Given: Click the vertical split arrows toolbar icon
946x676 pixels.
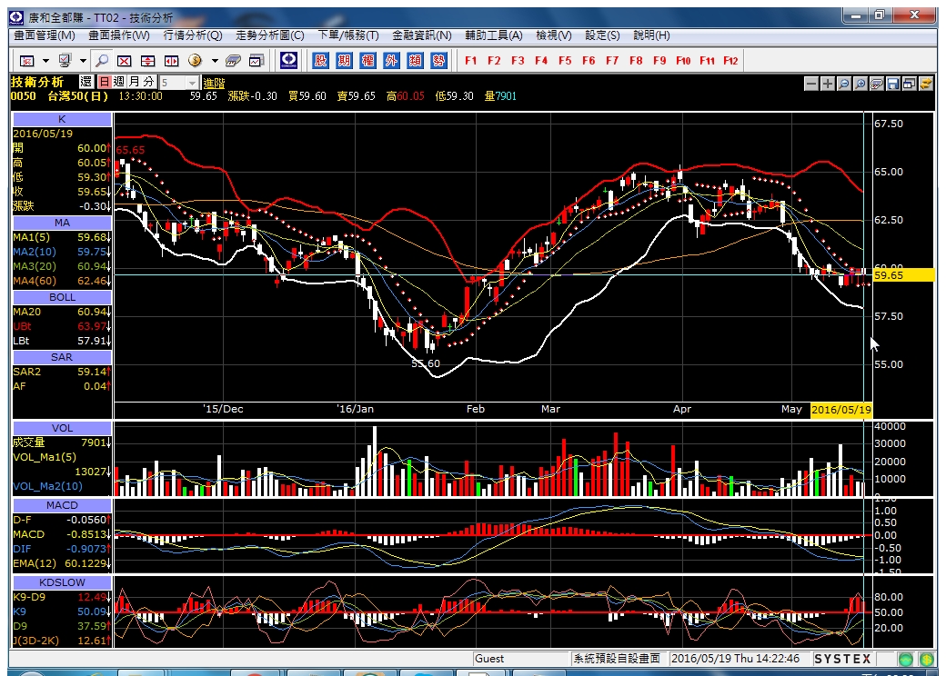Looking at the screenshot, I should pos(147,61).
